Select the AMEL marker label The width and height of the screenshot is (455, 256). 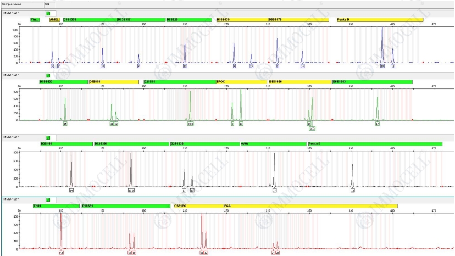(x=54, y=20)
